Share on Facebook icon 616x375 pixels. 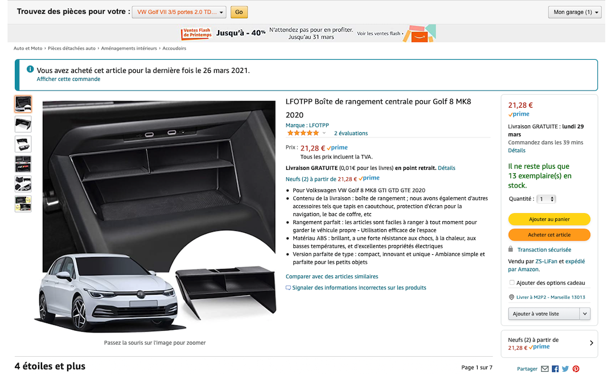(x=555, y=369)
